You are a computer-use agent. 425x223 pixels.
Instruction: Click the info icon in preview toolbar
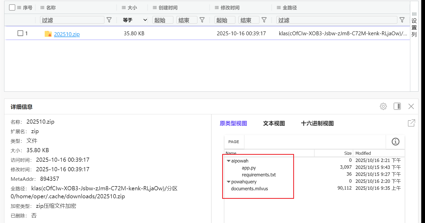[395, 142]
